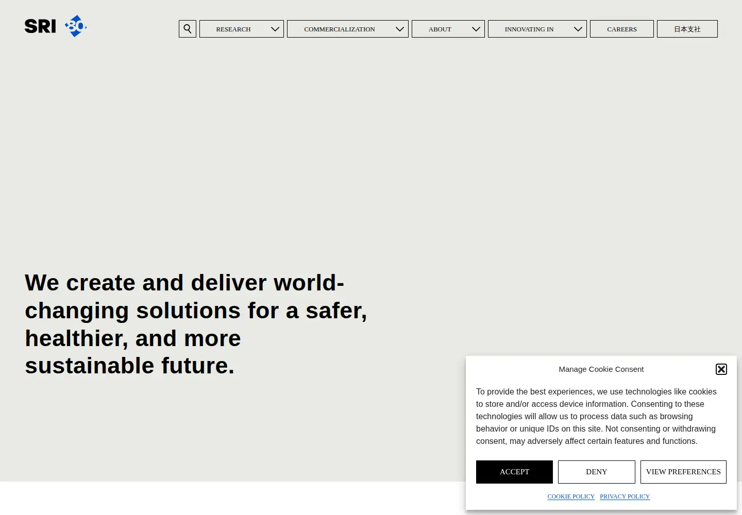Close the Manage Cookie Consent dialog
Image resolution: width=742 pixels, height=515 pixels.
click(721, 369)
